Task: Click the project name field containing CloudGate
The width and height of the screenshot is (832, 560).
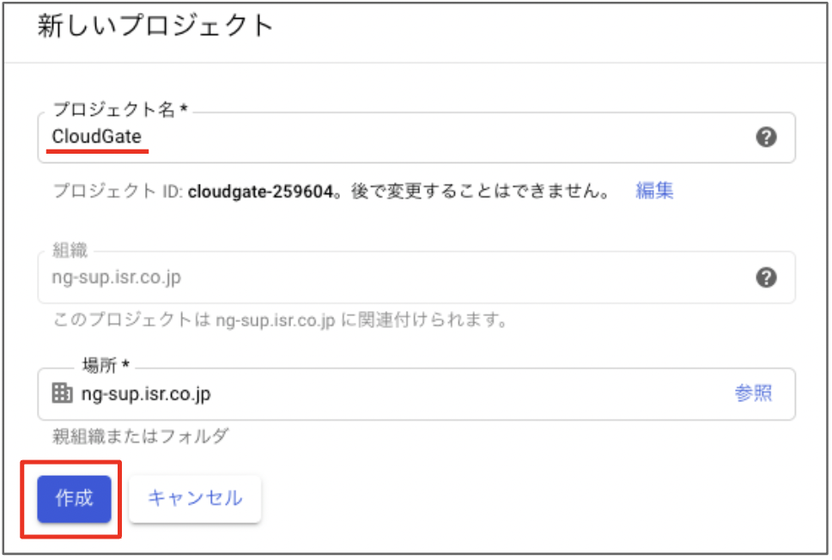Action: [x=416, y=137]
